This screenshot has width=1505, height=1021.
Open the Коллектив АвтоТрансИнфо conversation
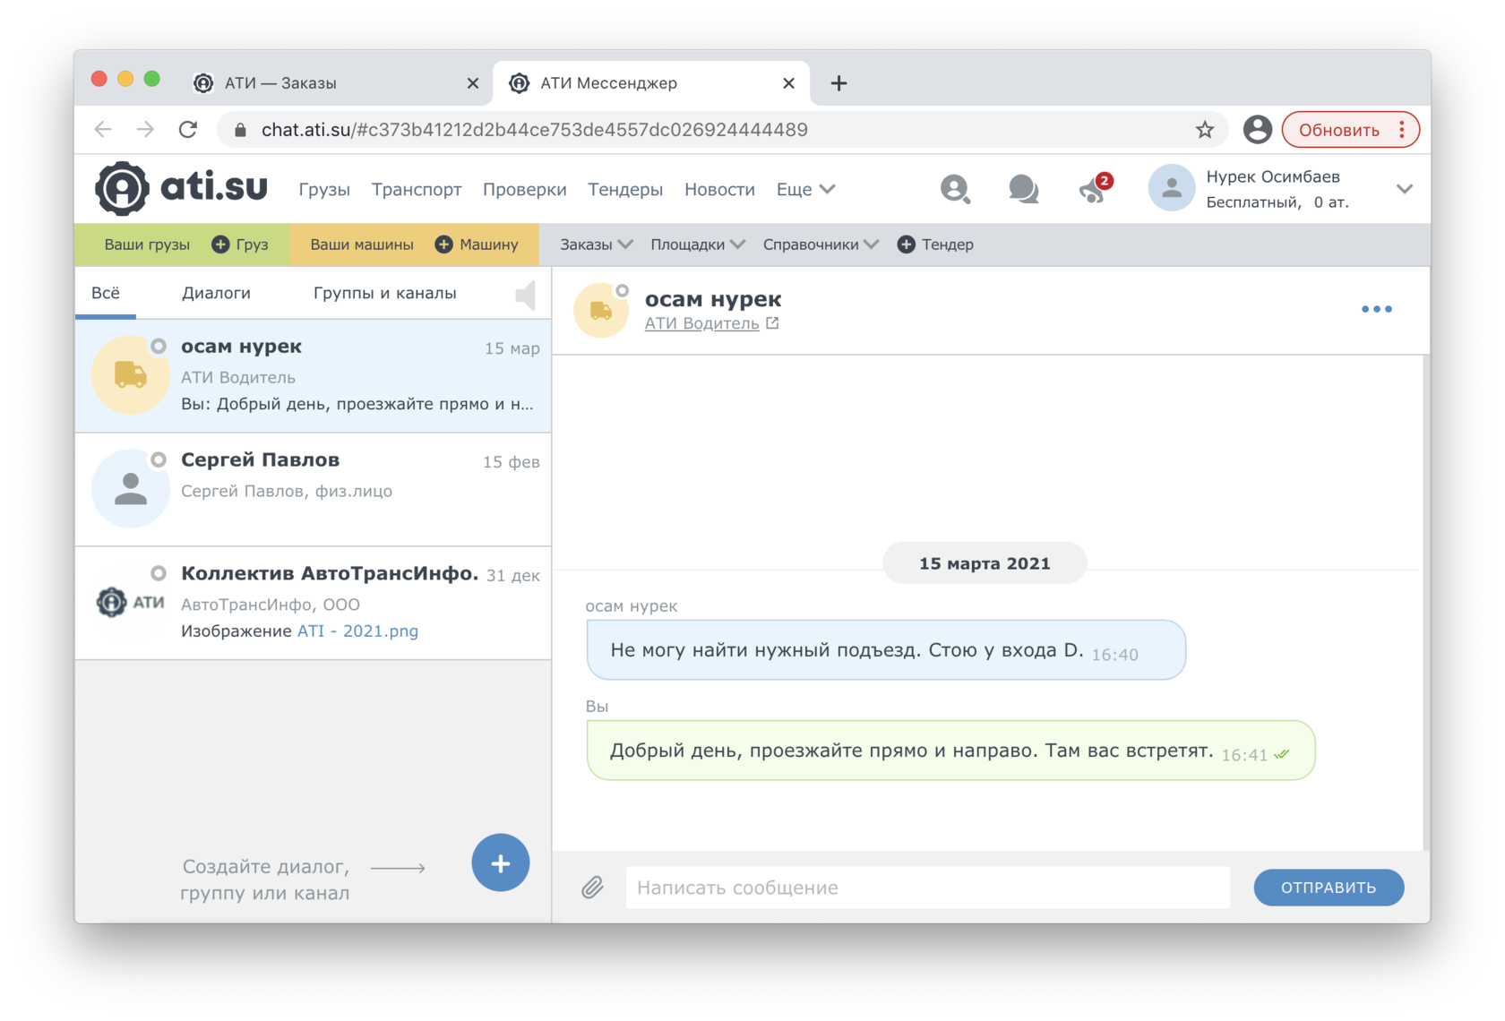point(313,603)
